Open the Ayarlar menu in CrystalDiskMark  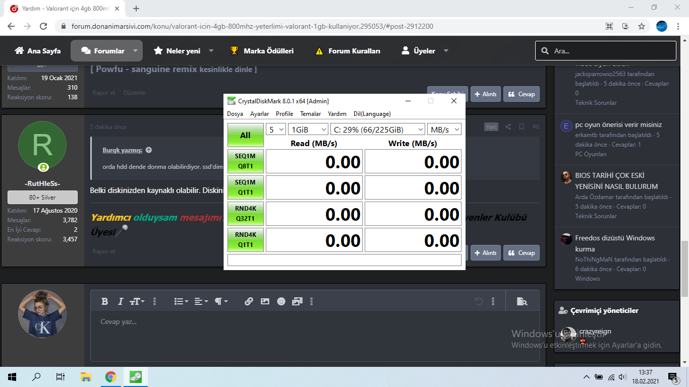[260, 114]
